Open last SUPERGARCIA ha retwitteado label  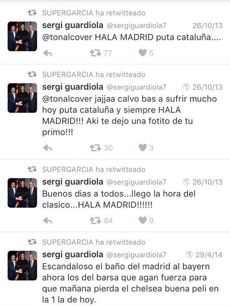click(x=94, y=242)
